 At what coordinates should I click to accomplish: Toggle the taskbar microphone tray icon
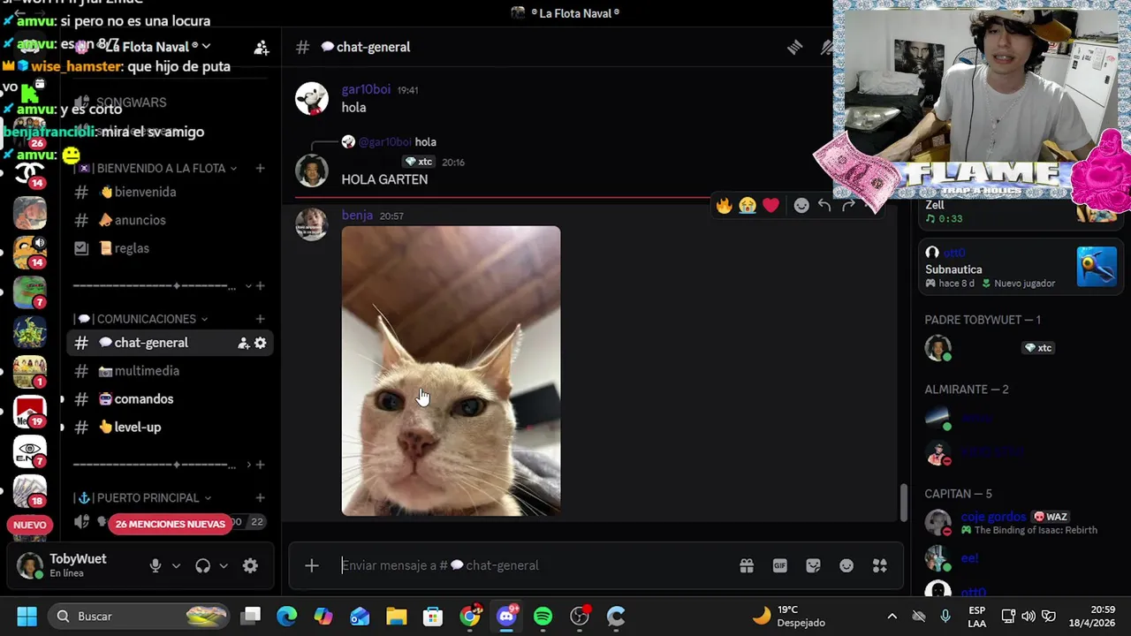click(x=945, y=616)
